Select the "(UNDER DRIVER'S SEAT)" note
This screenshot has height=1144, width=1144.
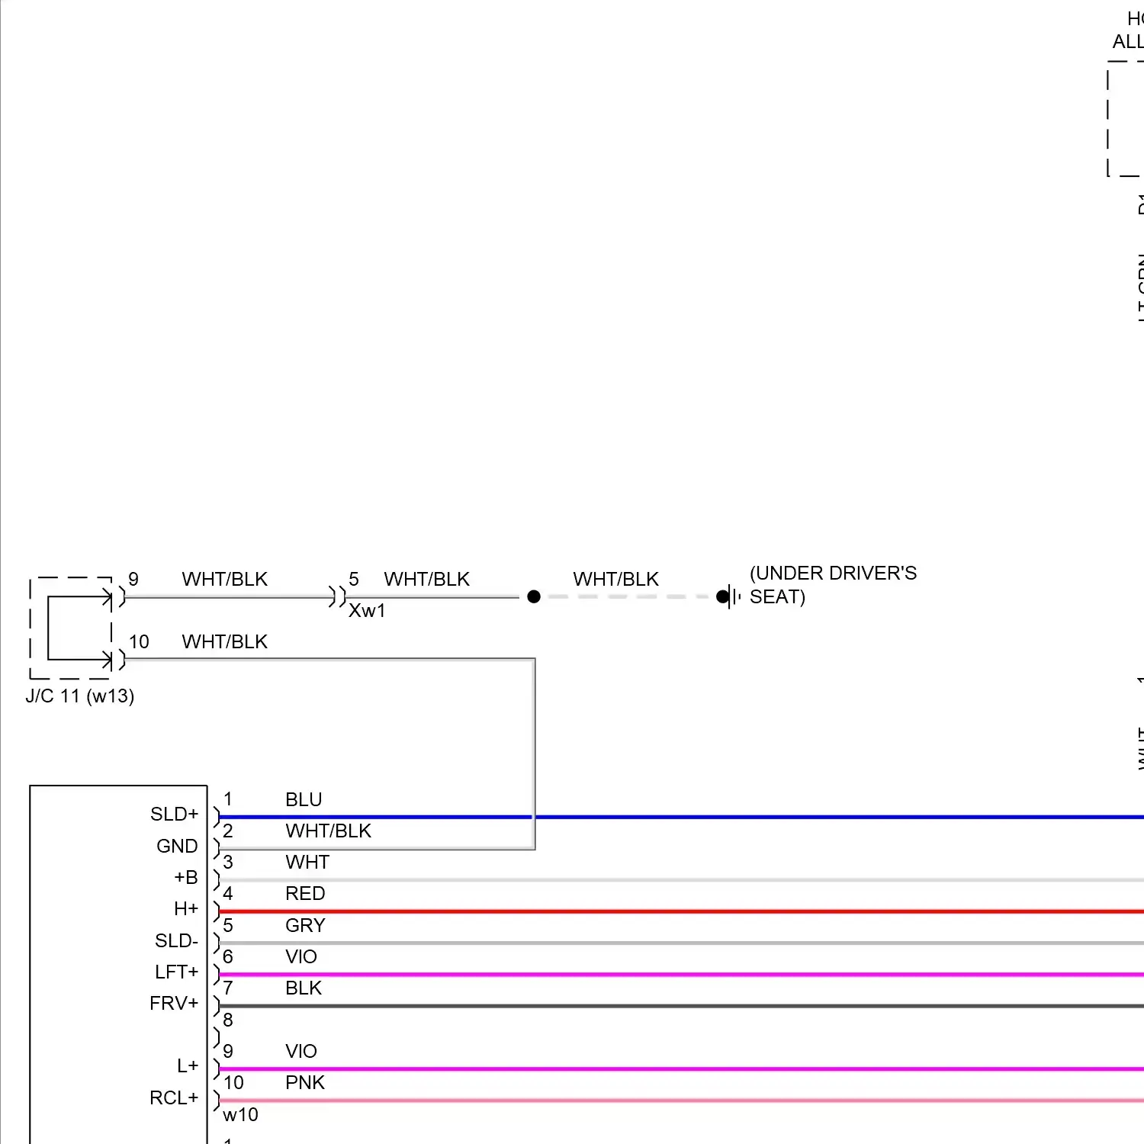[x=833, y=585]
